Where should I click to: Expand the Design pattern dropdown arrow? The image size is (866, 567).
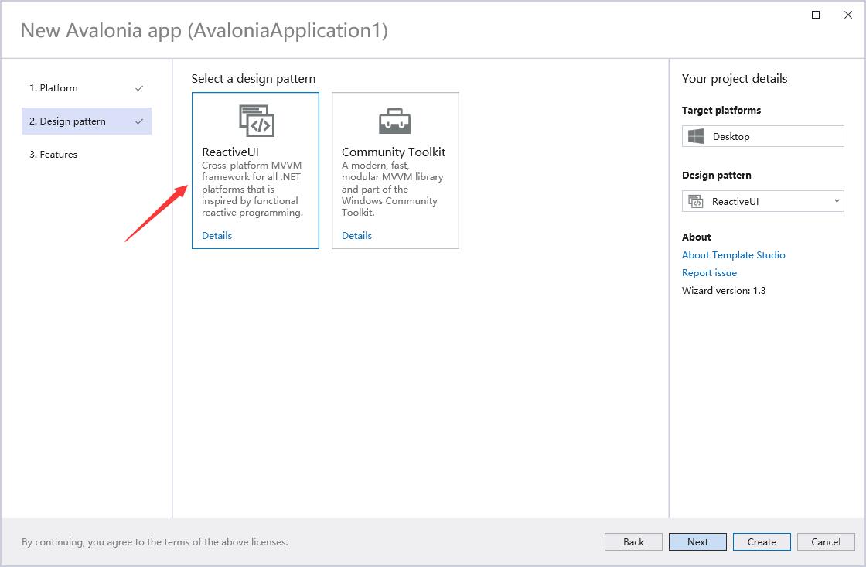[837, 202]
